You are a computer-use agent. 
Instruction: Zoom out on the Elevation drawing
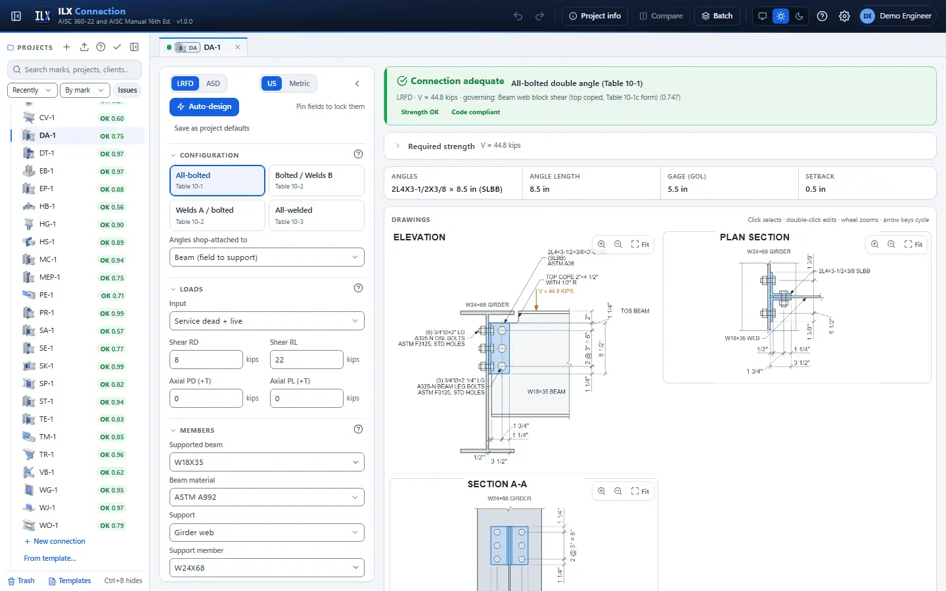pyautogui.click(x=618, y=244)
